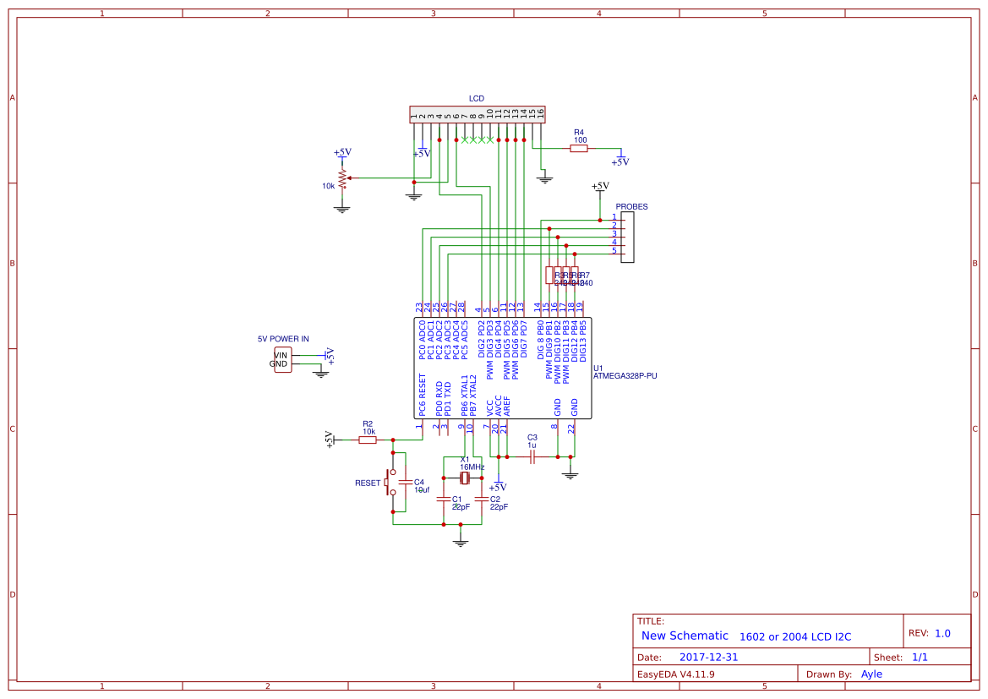Click the C4 10uf capacitor symbol
Image resolution: width=988 pixels, height=699 pixels.
coord(406,482)
